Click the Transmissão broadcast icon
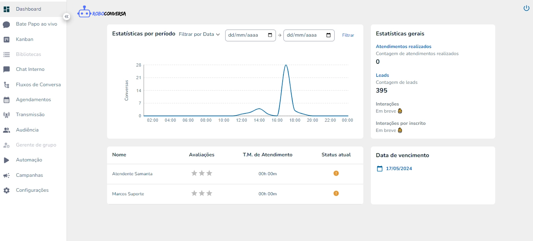 (x=6, y=115)
